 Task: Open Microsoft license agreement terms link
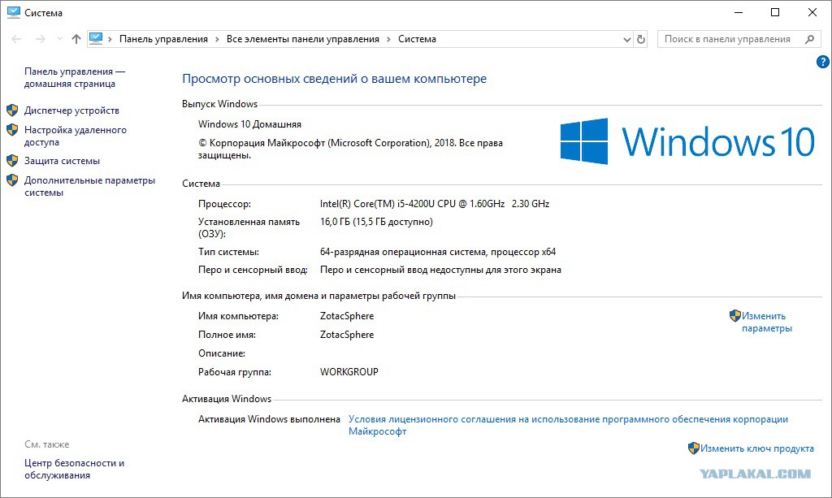568,426
